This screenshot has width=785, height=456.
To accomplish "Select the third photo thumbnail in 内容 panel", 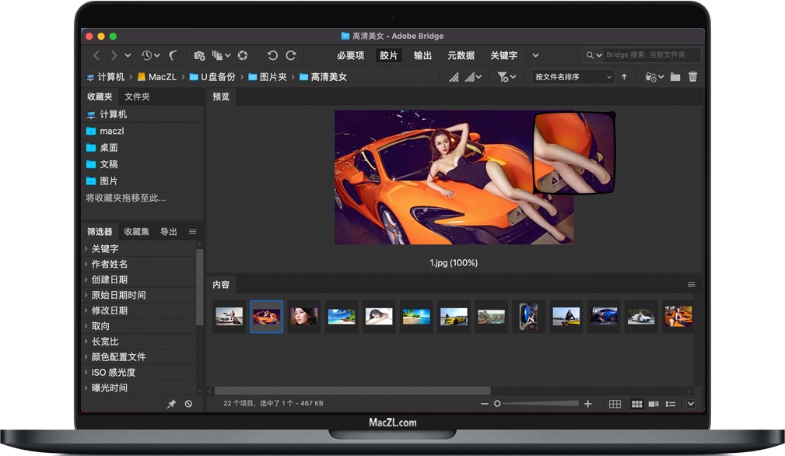I will pos(304,316).
